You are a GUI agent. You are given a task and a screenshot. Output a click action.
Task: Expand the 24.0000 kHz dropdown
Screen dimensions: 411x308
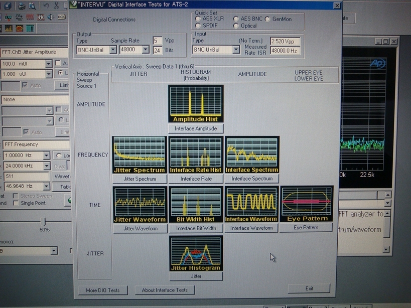tap(47, 166)
